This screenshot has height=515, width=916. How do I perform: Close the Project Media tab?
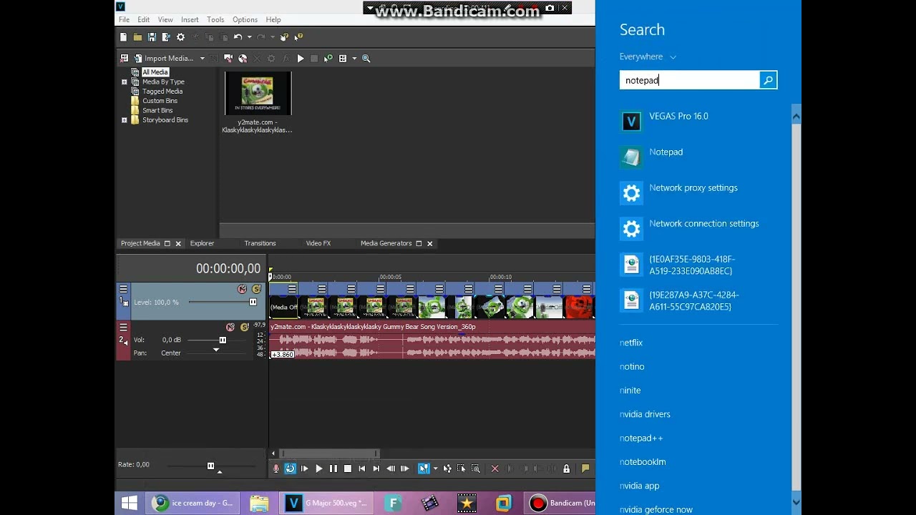(178, 244)
